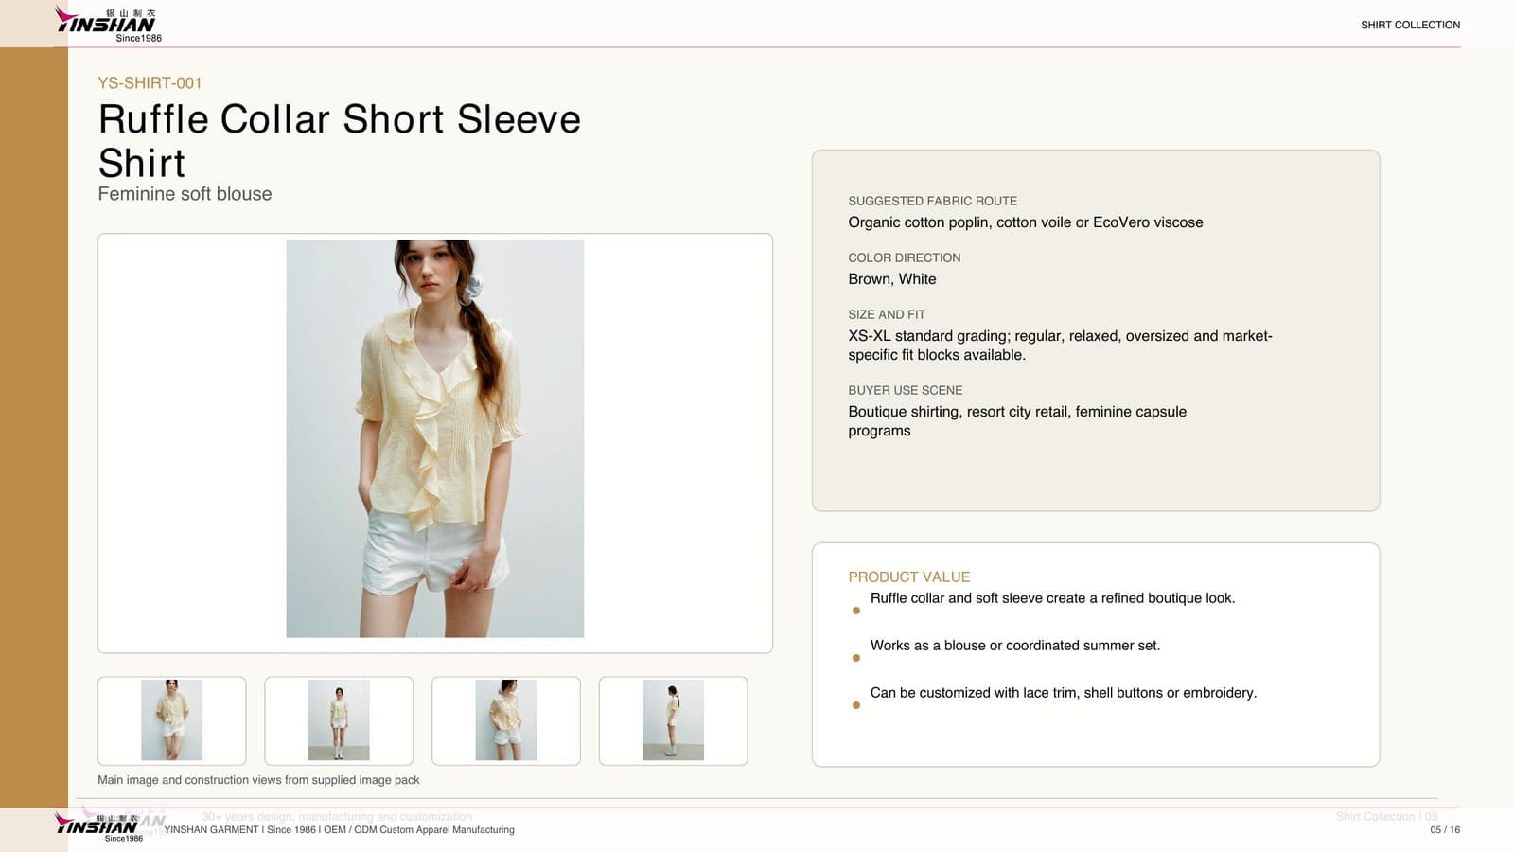Click the Yinshan logo in the footer
The image size is (1514, 852).
(98, 826)
